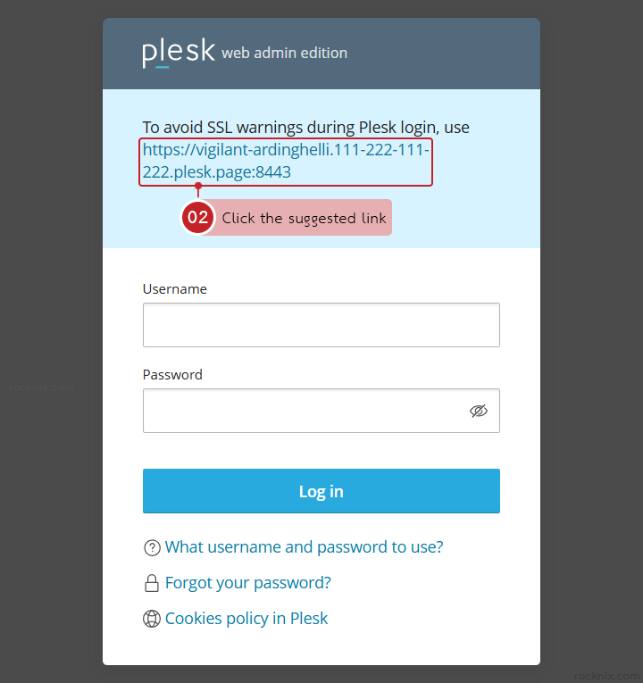Viewport: 643px width, 683px height.
Task: Click the Plesk logo in the header
Action: click(179, 53)
